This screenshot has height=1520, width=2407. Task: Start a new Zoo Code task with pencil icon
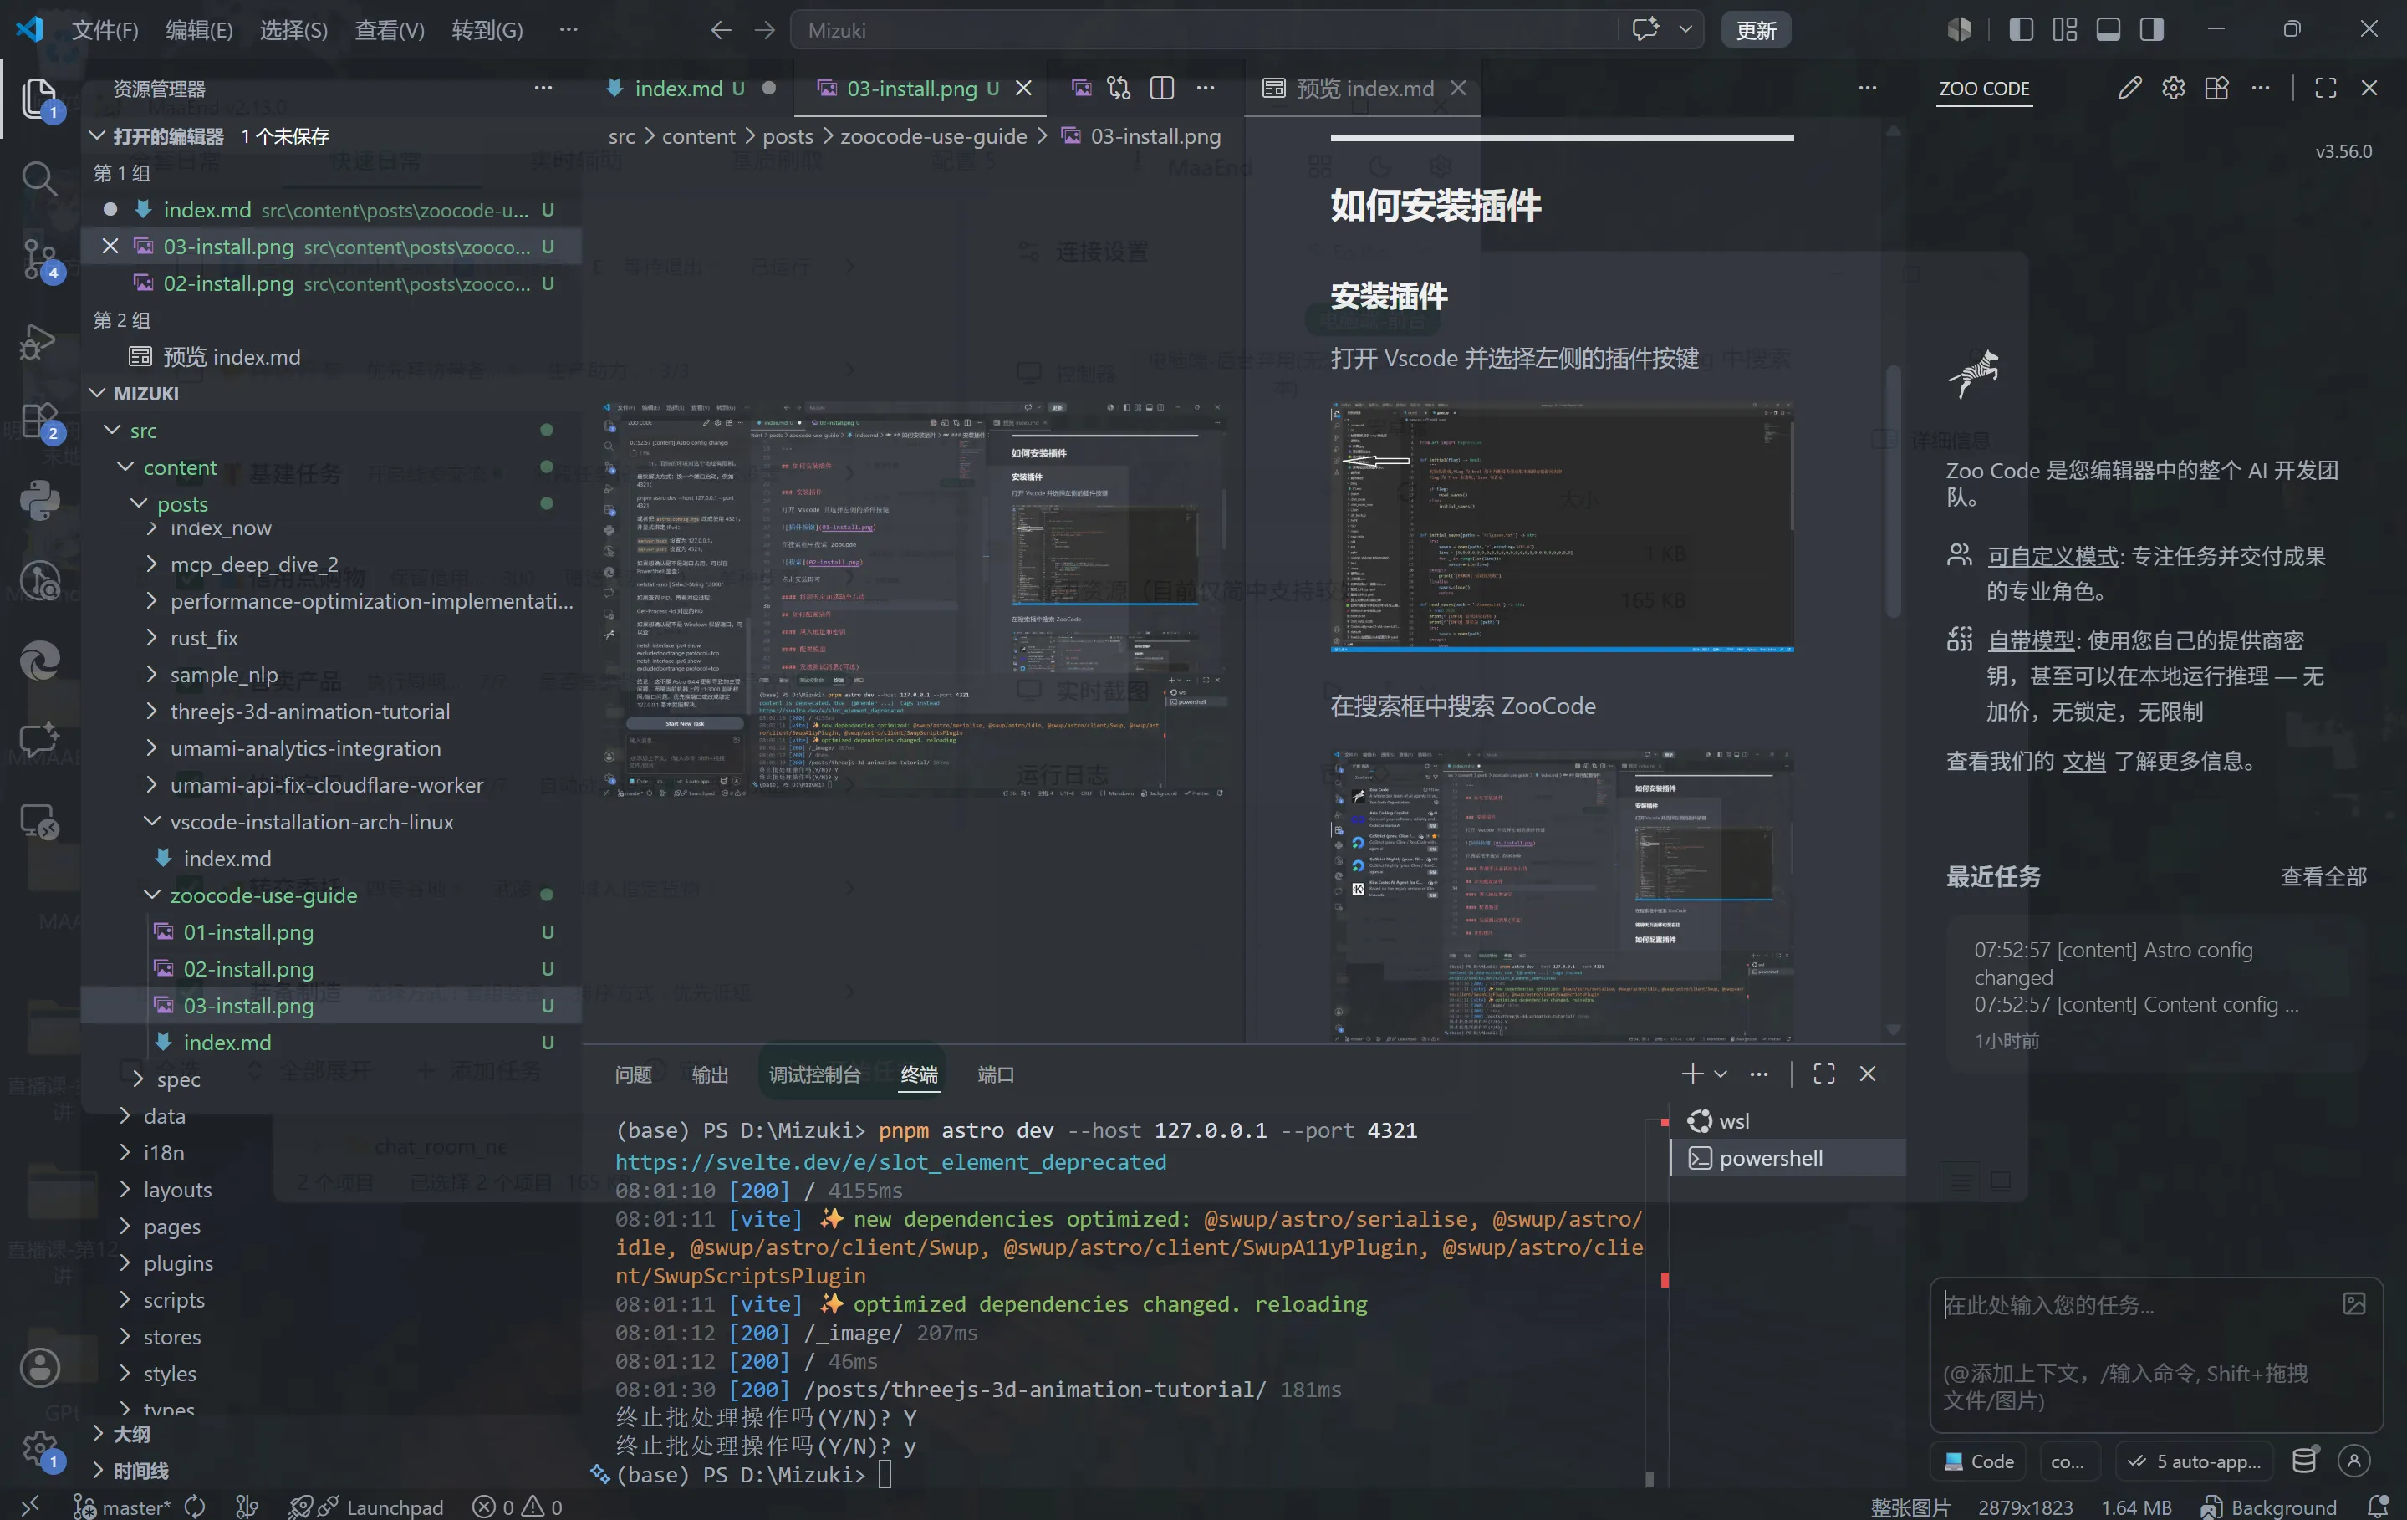[x=2129, y=88]
